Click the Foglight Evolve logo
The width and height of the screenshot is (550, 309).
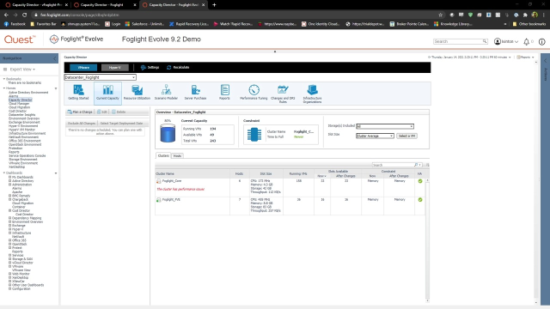pos(76,39)
